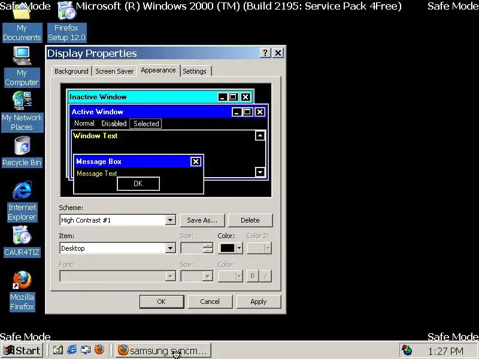Viewport: 479px width, 359px height.
Task: Select the Appearance tab
Action: click(x=158, y=70)
